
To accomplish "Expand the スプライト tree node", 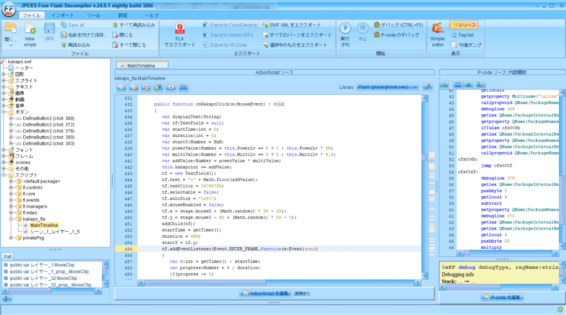I will tap(4, 81).
